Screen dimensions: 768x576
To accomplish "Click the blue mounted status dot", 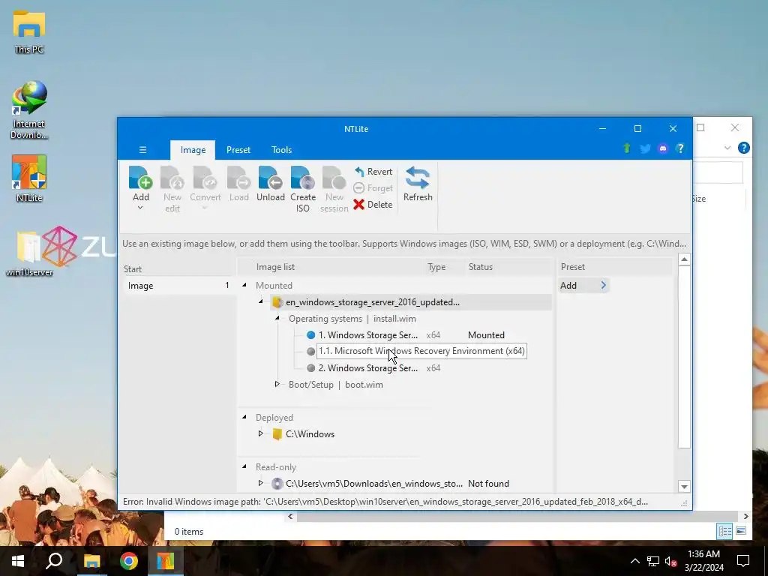I will pyautogui.click(x=310, y=335).
